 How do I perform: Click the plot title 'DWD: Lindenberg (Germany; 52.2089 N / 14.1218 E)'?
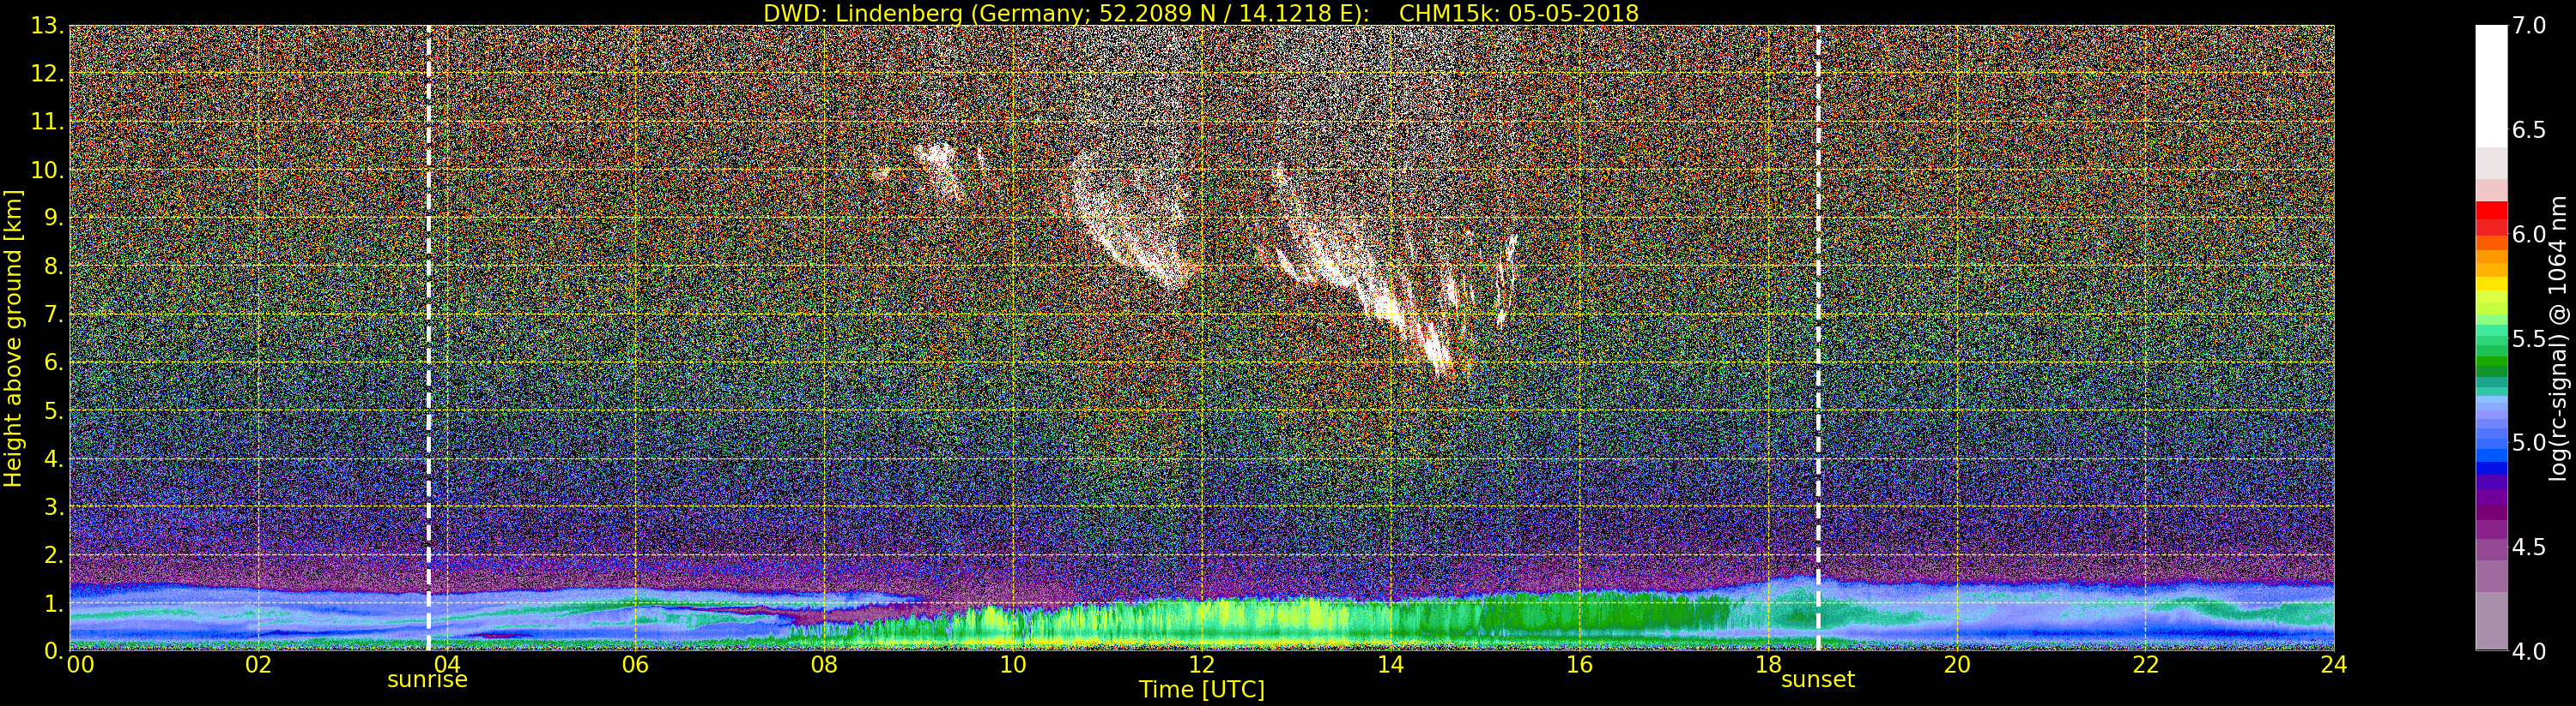pos(1065,13)
